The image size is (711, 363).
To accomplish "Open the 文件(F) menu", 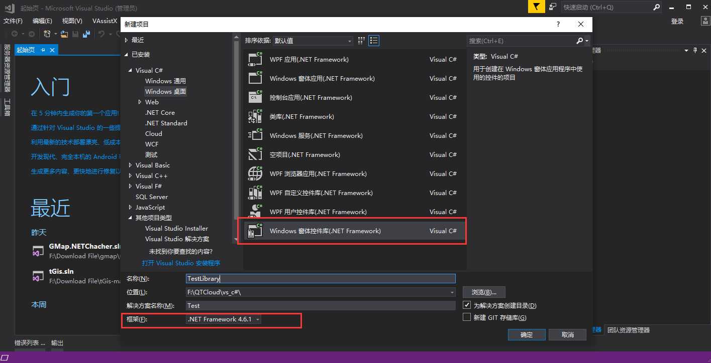I will (13, 21).
